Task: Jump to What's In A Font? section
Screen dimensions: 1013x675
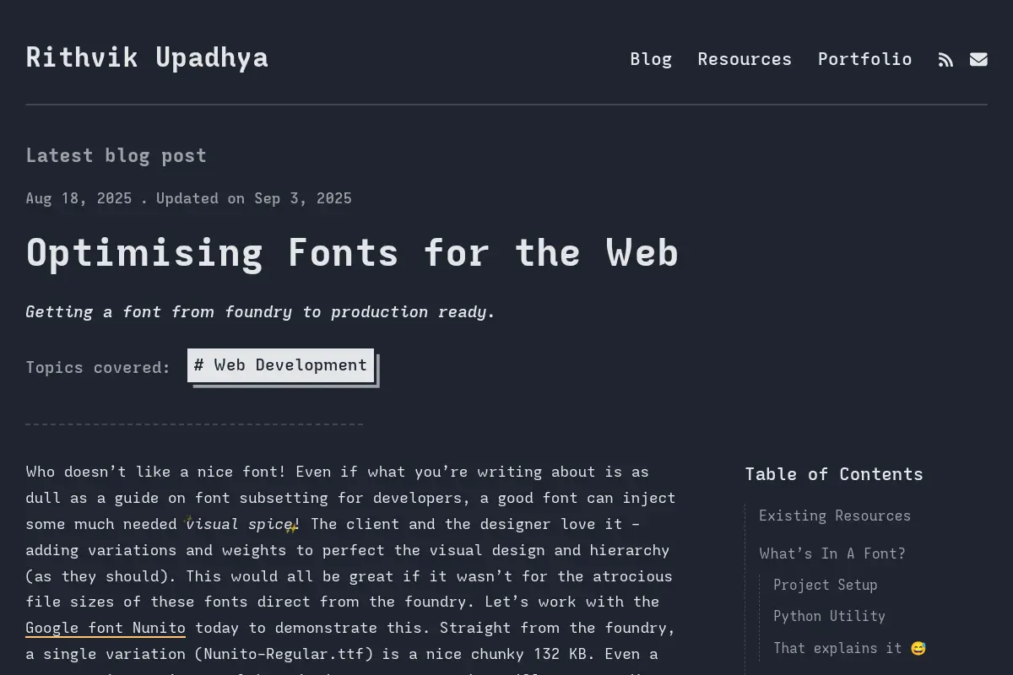Action: pyautogui.click(x=832, y=553)
